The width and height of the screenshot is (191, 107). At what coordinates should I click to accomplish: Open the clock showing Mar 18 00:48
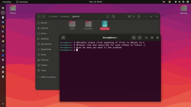[95, 2]
